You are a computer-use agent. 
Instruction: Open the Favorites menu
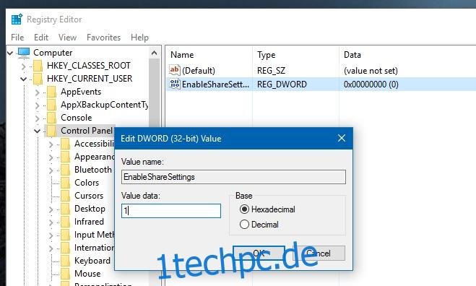pyautogui.click(x=103, y=38)
